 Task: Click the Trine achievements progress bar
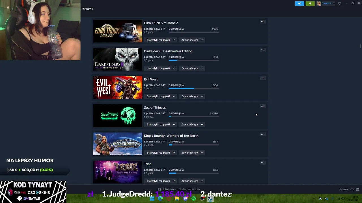tap(194, 173)
